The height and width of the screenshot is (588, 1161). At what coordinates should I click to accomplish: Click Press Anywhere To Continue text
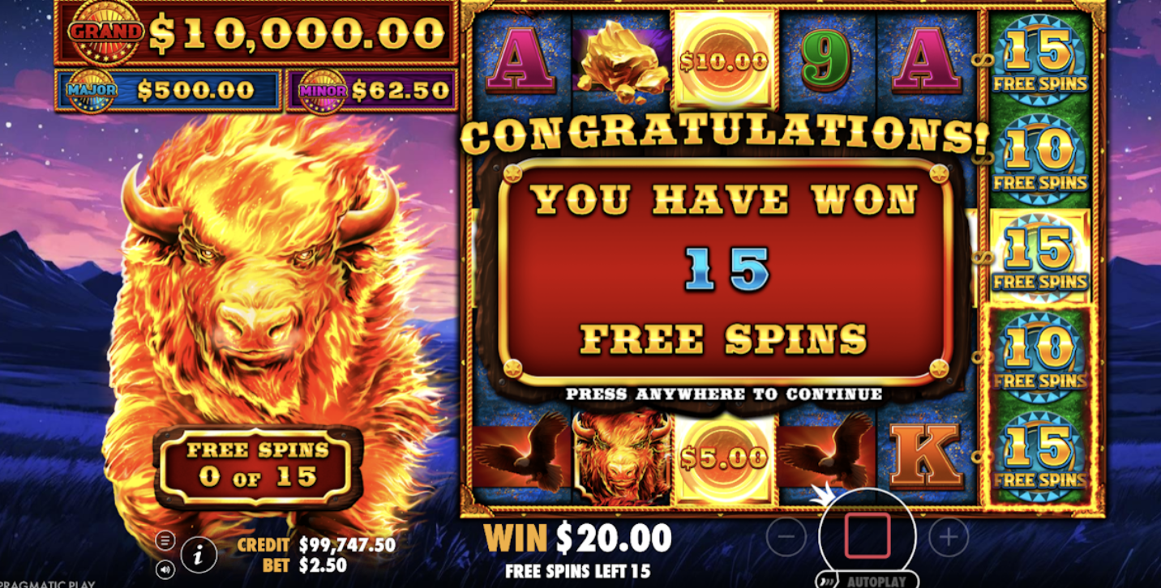pyautogui.click(x=724, y=394)
